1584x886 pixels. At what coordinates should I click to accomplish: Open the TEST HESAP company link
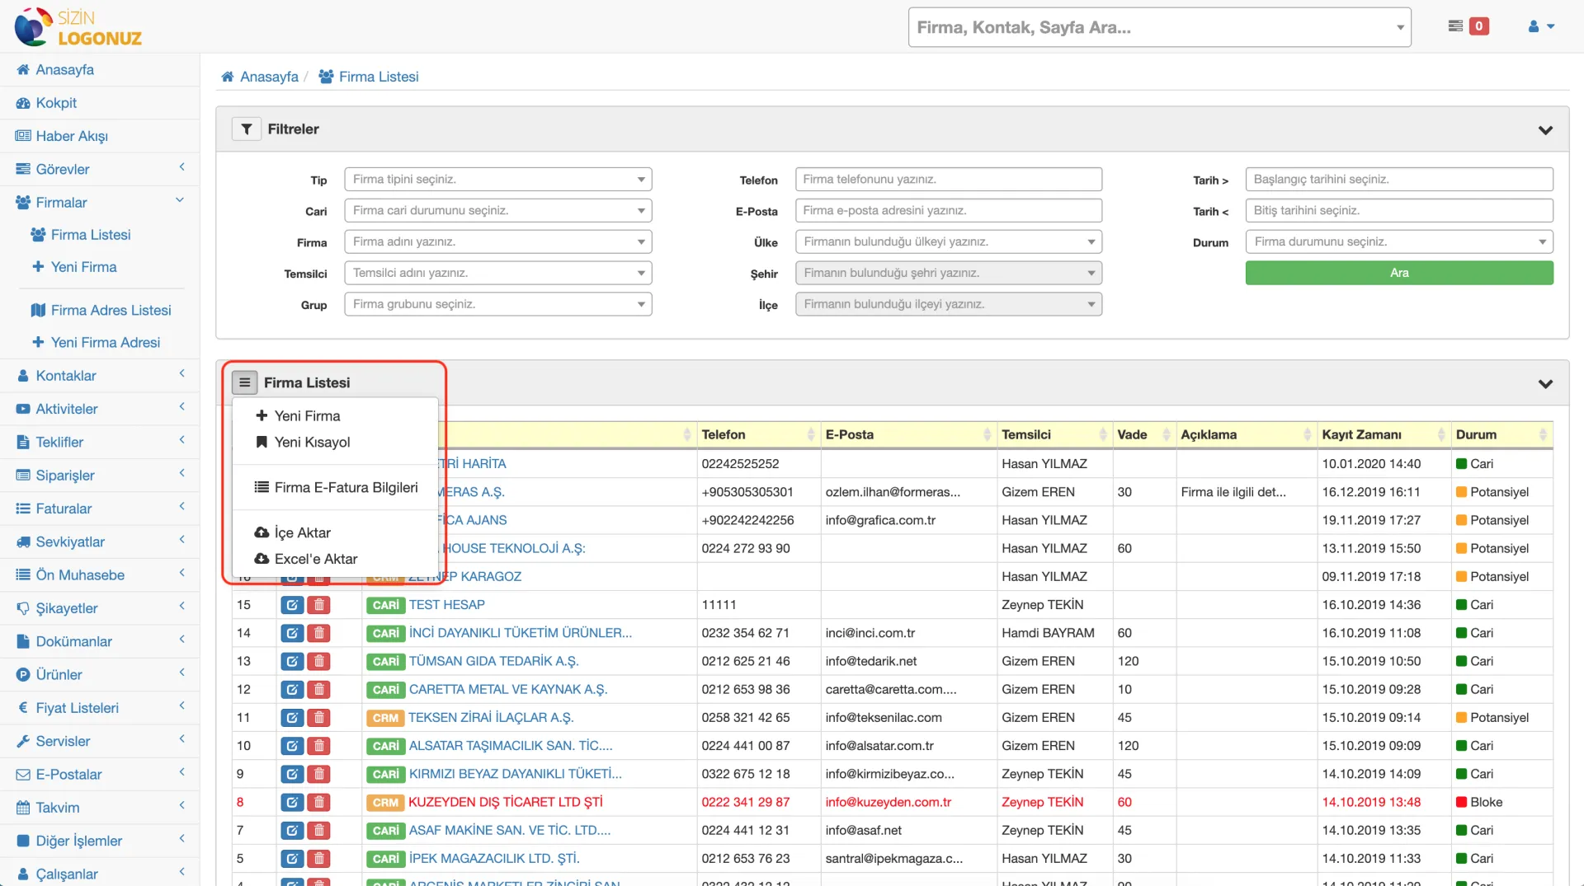tap(446, 605)
